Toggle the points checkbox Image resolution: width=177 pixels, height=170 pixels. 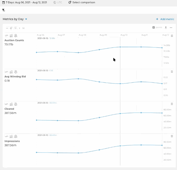pyautogui.click(x=153, y=28)
